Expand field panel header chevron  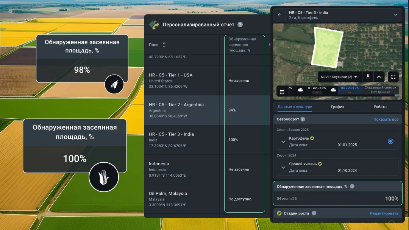(x=396, y=15)
